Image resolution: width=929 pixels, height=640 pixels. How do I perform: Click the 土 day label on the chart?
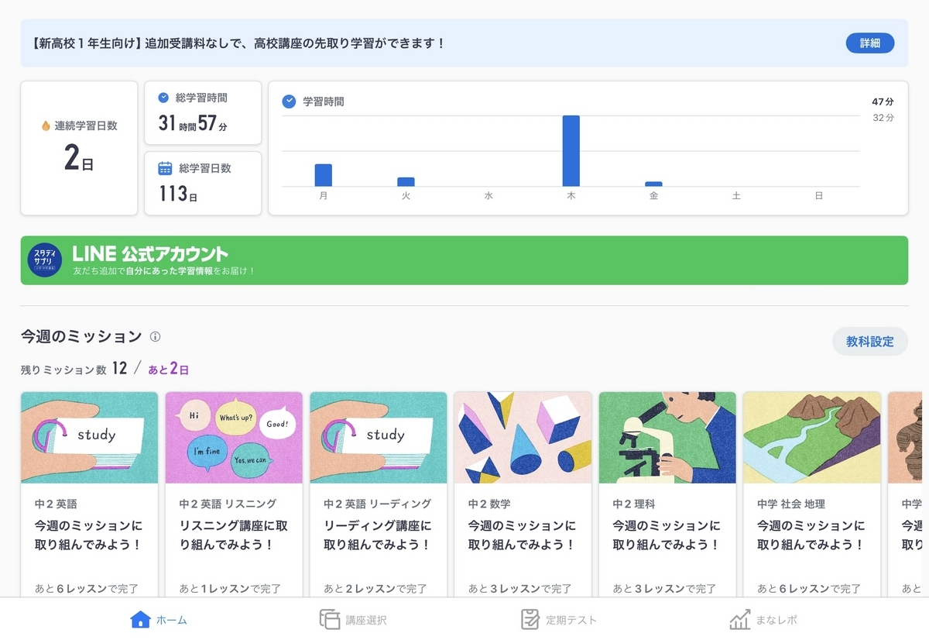point(736,197)
